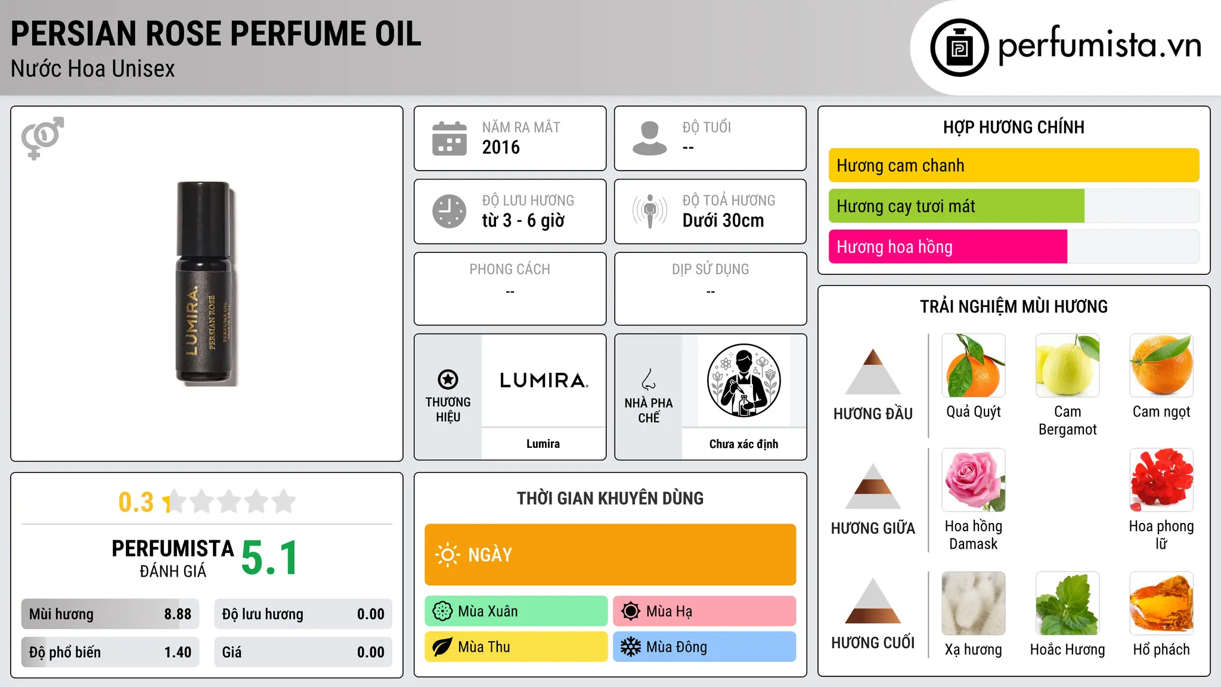
Task: Click the từ 3 - 6 giờ longevity value
Action: pos(523,221)
